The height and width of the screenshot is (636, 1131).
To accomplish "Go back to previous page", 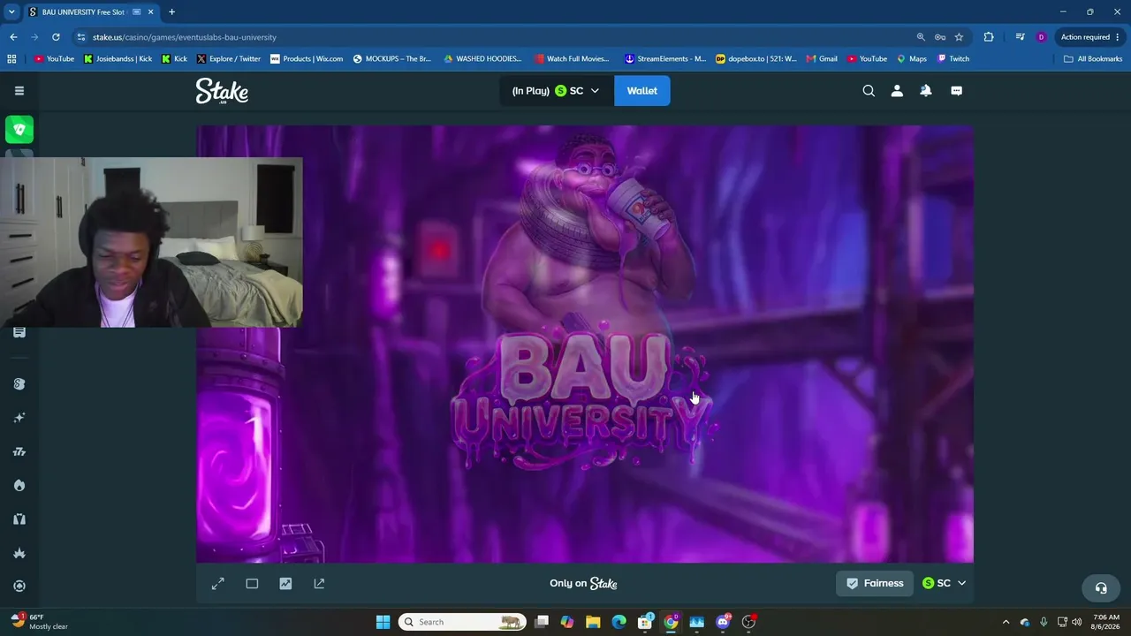I will coord(13,37).
